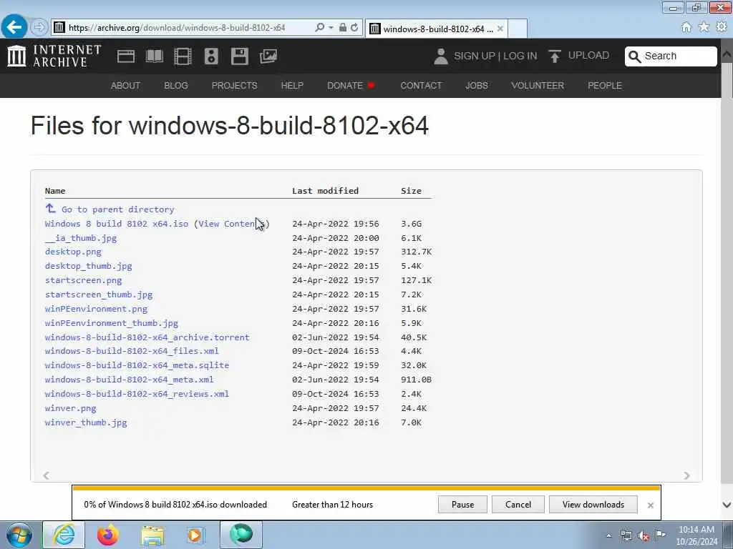Image resolution: width=733 pixels, height=549 pixels.
Task: Open the _files.xml file link
Action: pyautogui.click(x=132, y=351)
